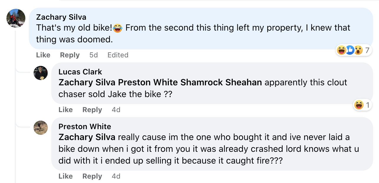Screen dimensions: 379x183
Task: Open Preston White author name link
Action: pos(85,127)
